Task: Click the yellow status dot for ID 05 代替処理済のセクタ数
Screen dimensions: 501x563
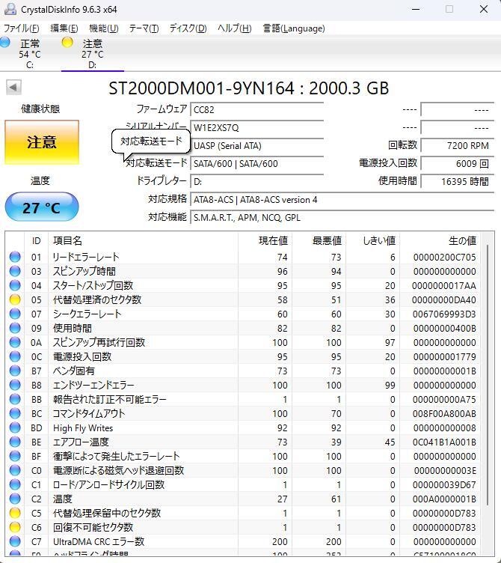Action: pos(15,299)
